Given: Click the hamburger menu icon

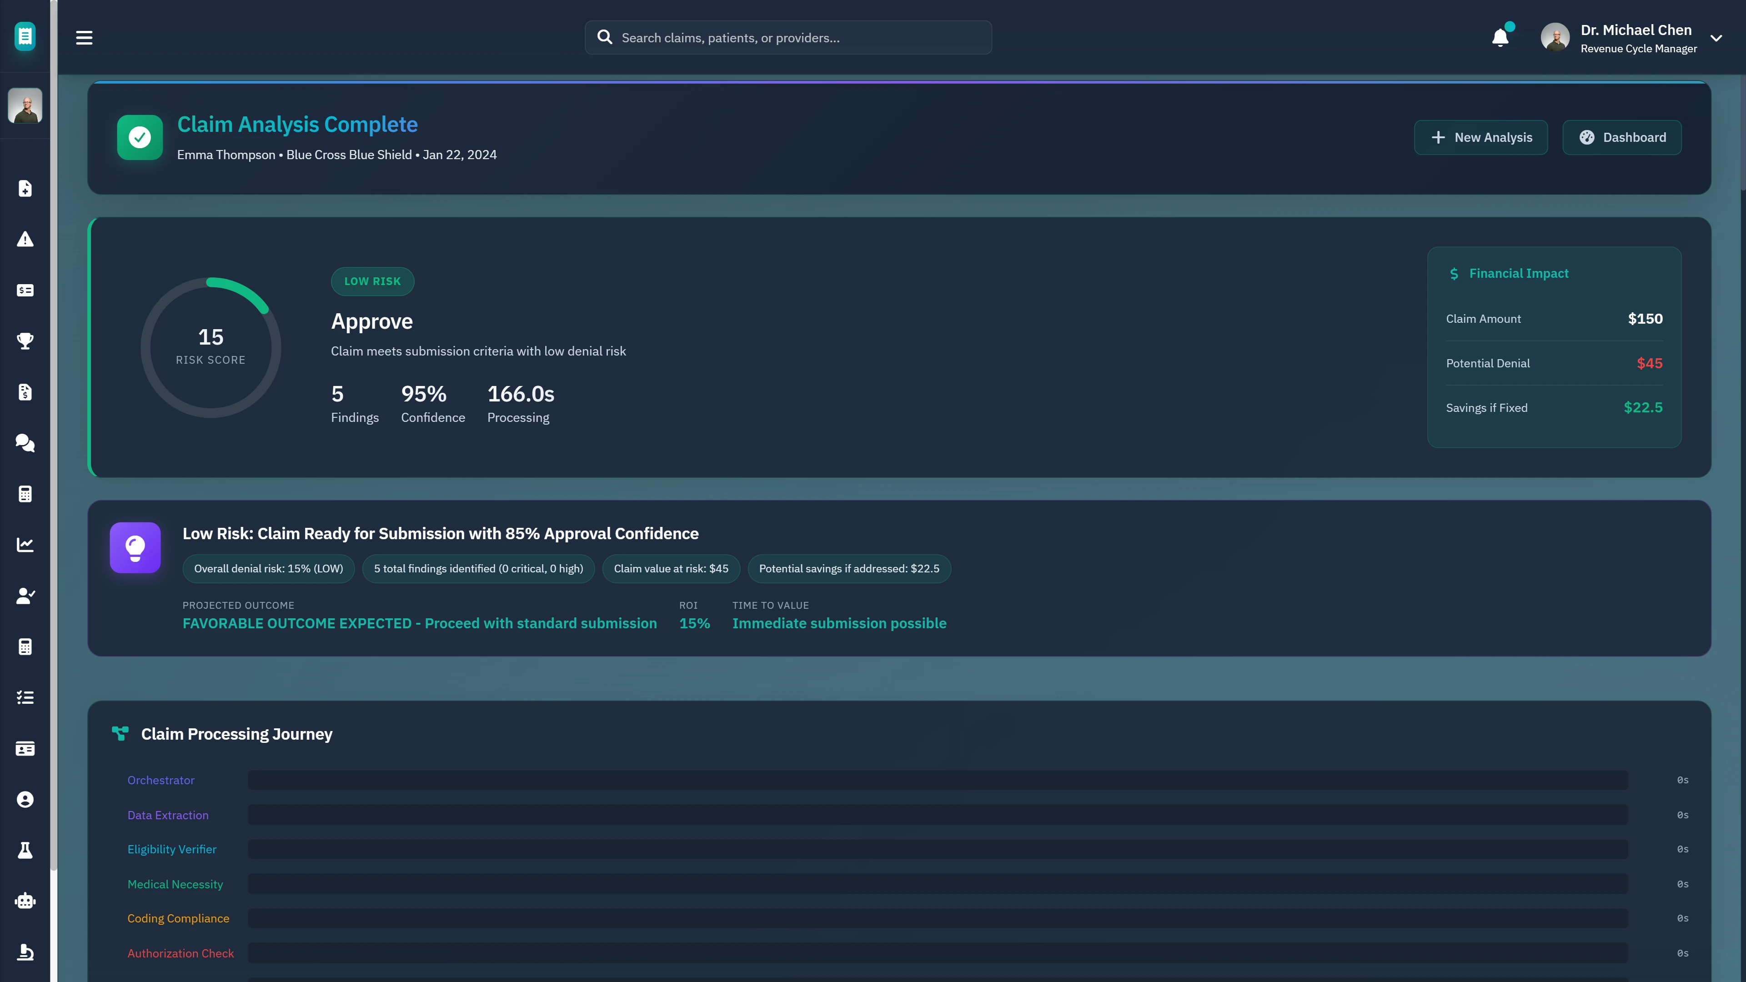Looking at the screenshot, I should point(84,38).
